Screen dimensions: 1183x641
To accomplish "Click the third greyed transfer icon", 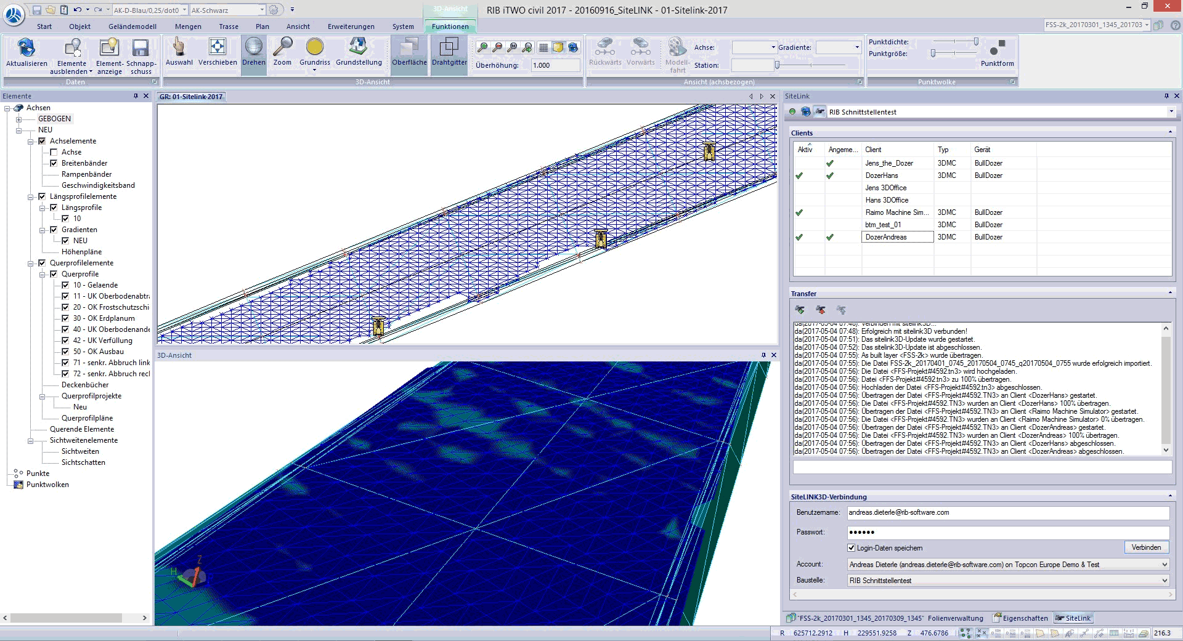I will click(x=841, y=310).
